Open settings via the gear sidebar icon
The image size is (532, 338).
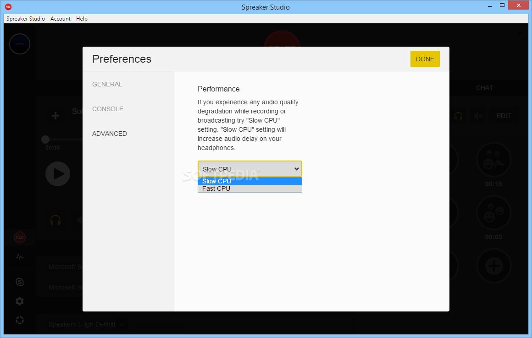[x=20, y=301]
